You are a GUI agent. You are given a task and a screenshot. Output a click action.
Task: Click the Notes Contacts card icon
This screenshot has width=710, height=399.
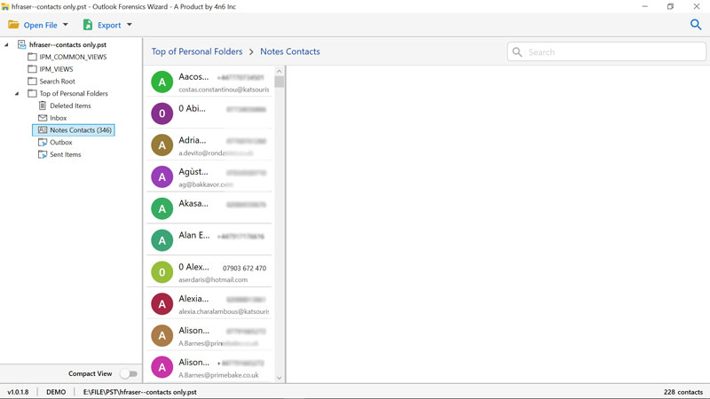[43, 129]
